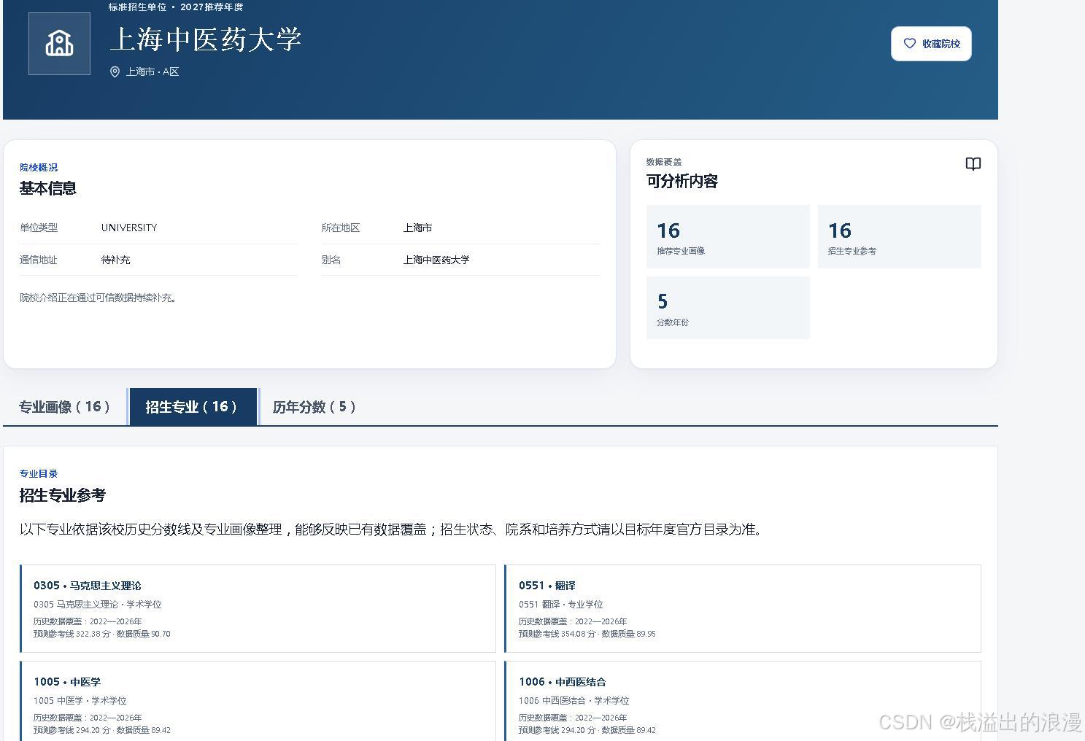Click the 预测参考线 322.38 分 text

tap(72, 635)
